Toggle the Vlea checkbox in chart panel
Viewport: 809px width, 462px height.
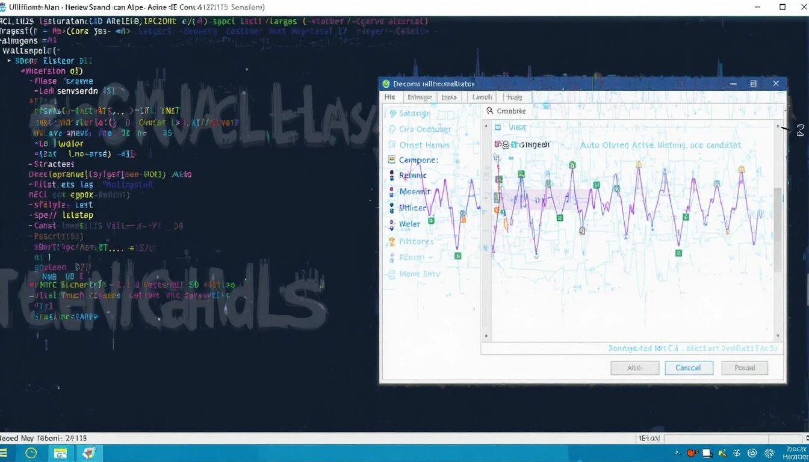coord(498,128)
